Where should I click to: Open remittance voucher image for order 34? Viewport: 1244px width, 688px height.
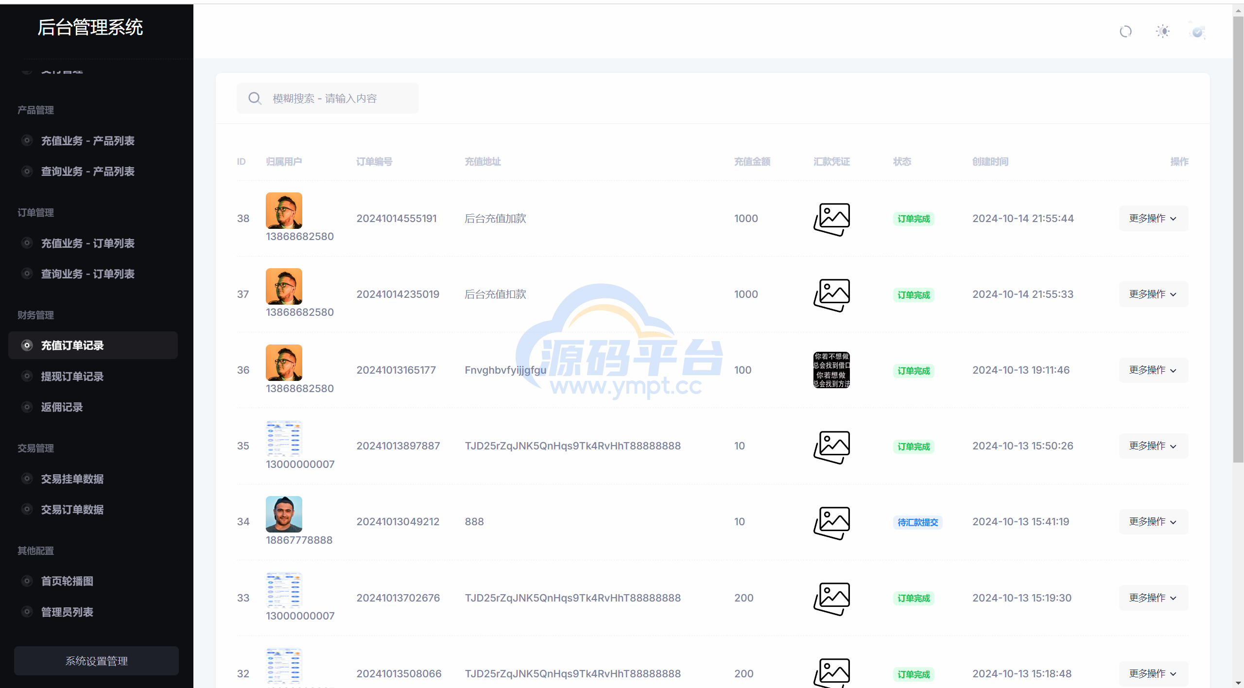pos(831,523)
